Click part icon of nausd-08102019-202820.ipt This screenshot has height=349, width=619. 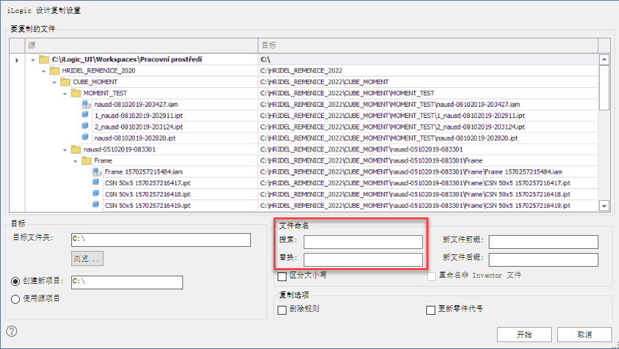(x=85, y=137)
